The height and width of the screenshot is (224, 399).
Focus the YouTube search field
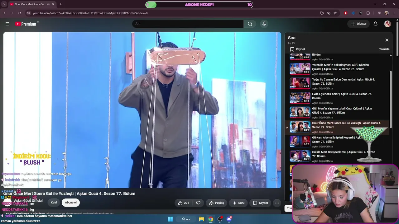[x=188, y=24]
